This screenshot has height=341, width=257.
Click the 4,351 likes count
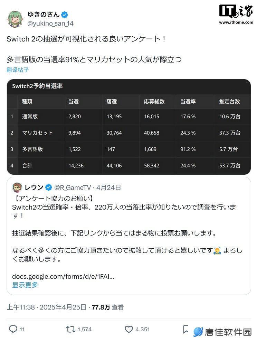[143, 329]
